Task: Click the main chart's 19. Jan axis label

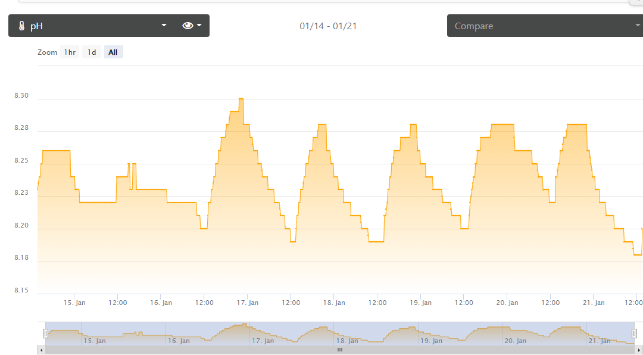Action: click(421, 303)
